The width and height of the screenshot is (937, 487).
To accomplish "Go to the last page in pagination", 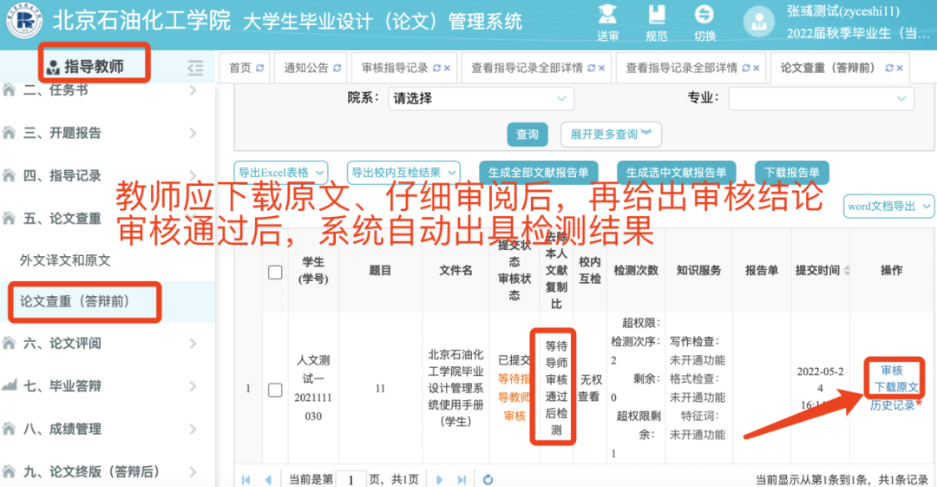I will 463,479.
